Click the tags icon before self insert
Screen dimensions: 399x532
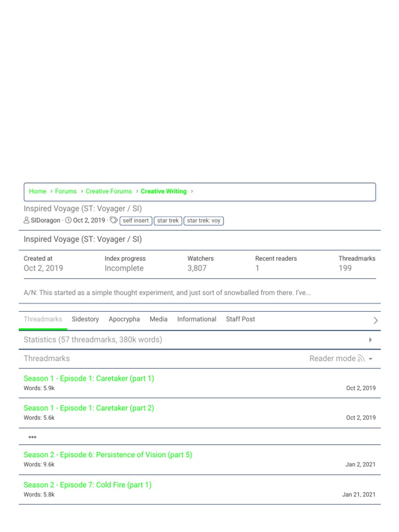pyautogui.click(x=114, y=221)
